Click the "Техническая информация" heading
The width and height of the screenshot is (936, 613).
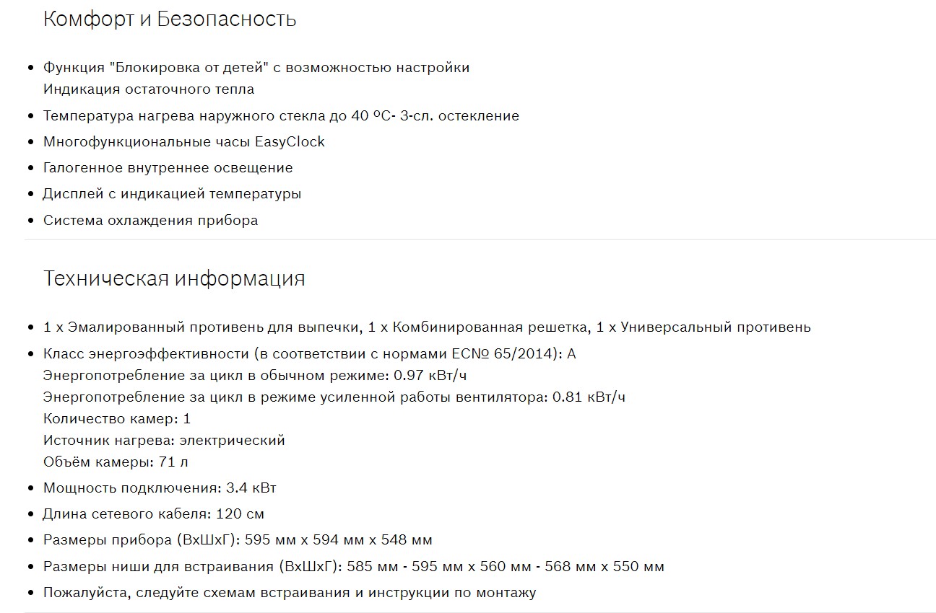click(174, 279)
